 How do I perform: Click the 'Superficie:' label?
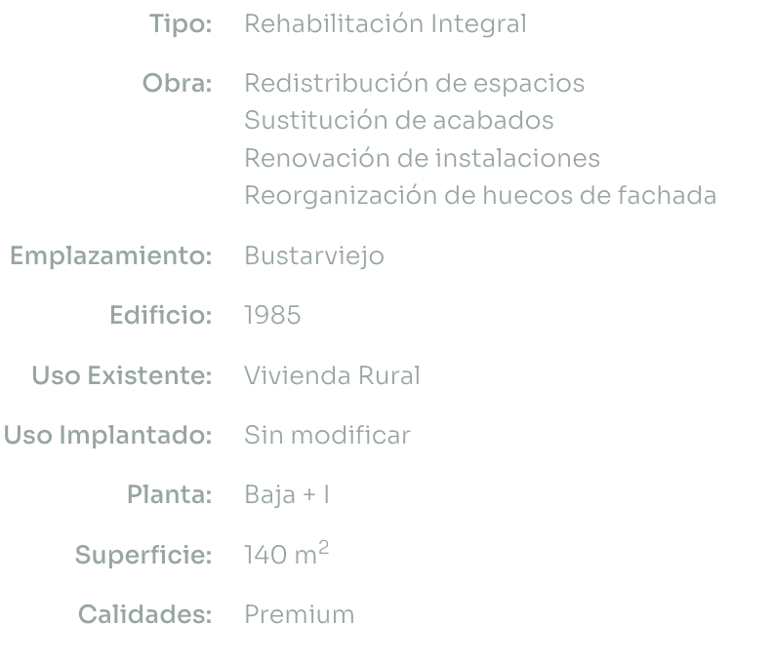(x=143, y=555)
